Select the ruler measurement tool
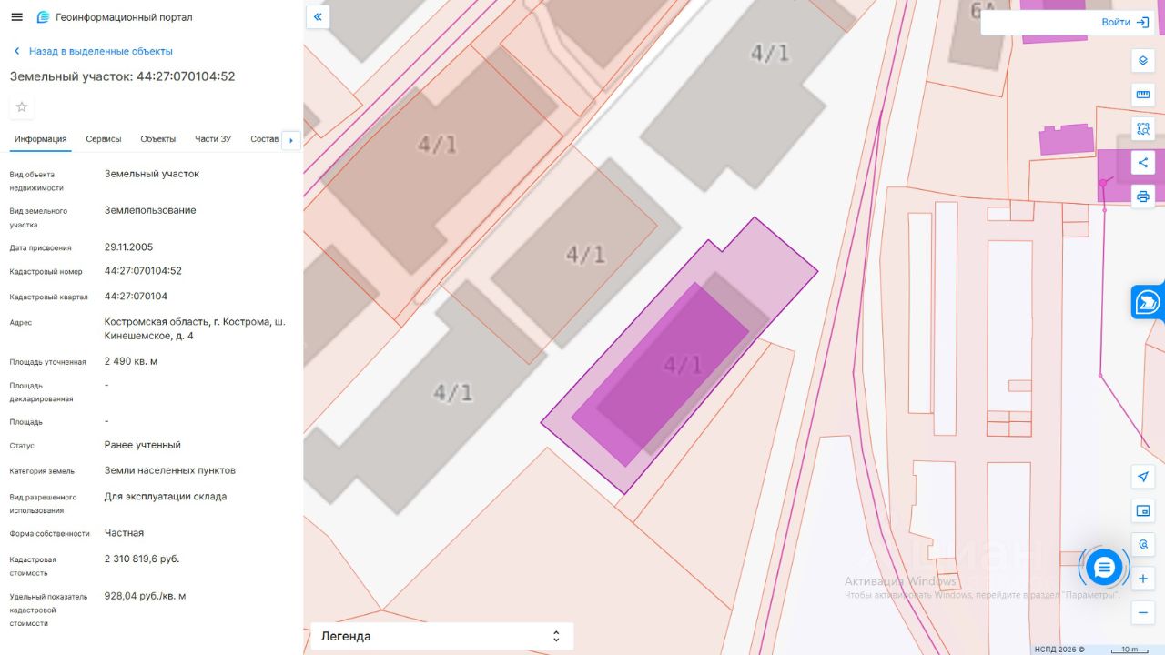Screen dimensions: 1165x655 click(1143, 95)
